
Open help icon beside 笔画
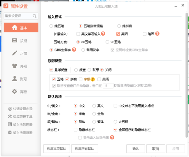click(x=157, y=33)
